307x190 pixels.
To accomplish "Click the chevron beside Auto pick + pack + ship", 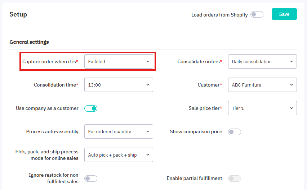I will [148, 155].
